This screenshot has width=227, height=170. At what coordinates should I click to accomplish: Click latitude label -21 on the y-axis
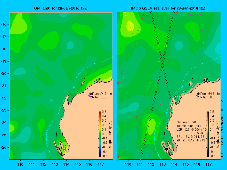pos(3,86)
